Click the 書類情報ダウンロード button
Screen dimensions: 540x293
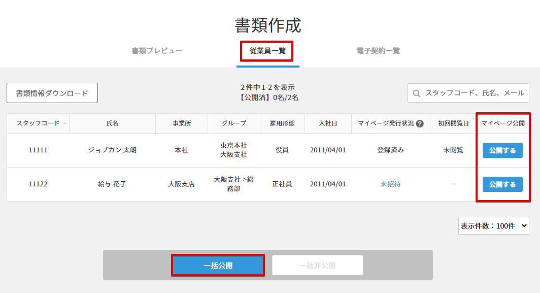pos(51,93)
